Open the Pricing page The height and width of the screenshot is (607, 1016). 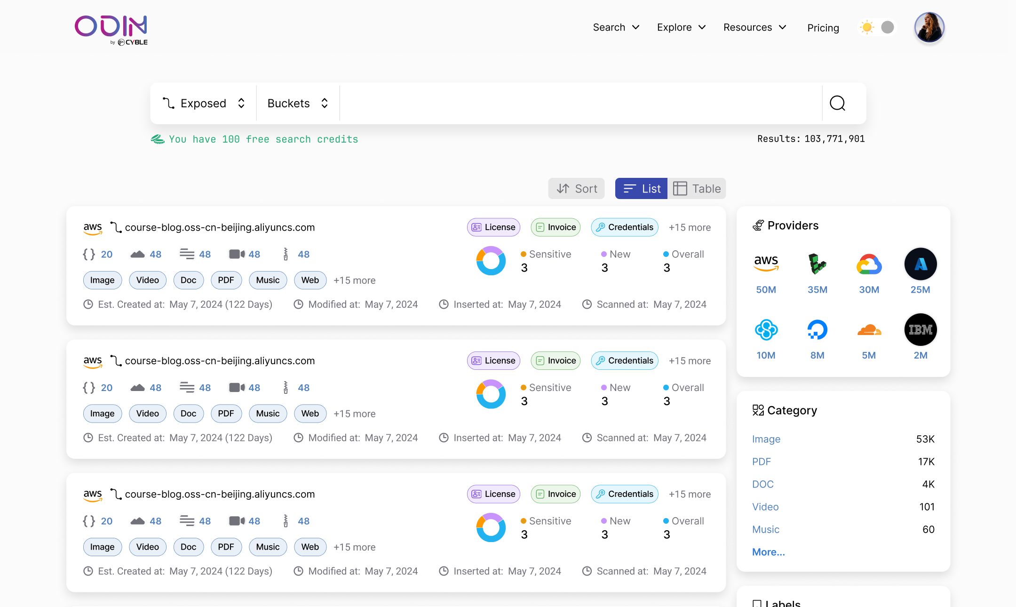pos(823,28)
